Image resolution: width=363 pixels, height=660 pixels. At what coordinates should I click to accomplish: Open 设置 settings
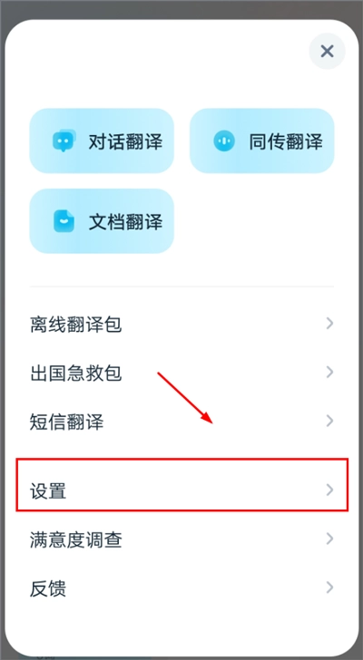click(181, 490)
